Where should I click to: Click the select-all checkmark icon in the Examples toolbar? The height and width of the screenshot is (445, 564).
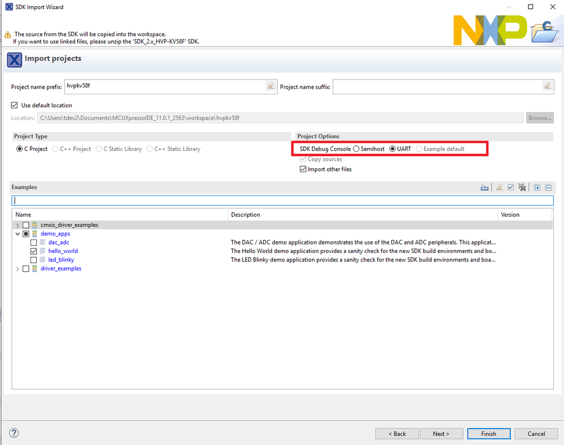click(x=511, y=187)
